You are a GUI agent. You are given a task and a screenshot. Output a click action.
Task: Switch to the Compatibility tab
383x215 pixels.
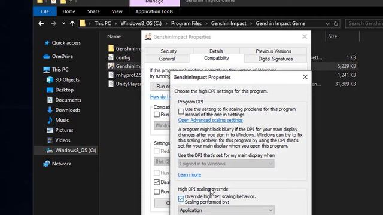point(217,59)
